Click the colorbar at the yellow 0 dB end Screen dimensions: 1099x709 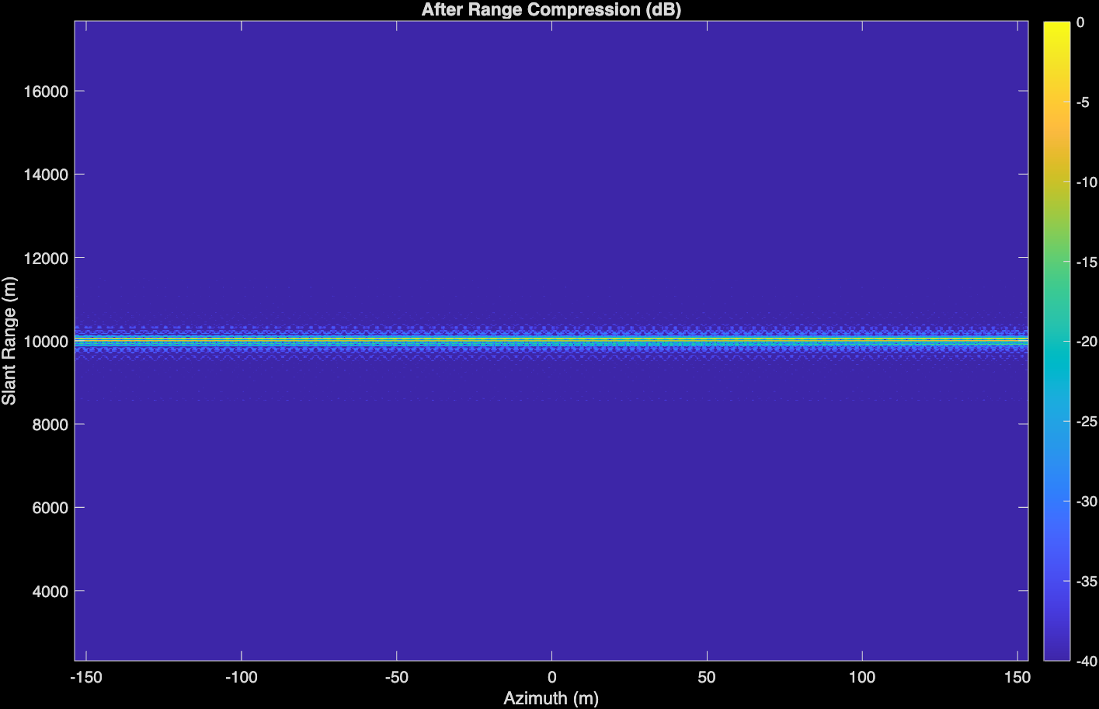point(1056,26)
